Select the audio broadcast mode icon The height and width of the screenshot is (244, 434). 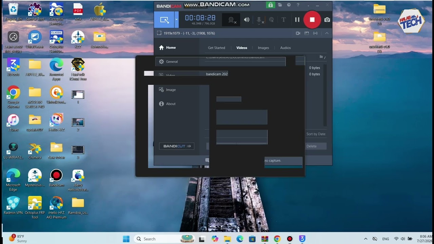pyautogui.click(x=315, y=33)
